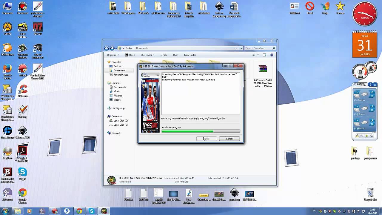Screen dimensions: 382x215
Task: Open the NFS hacks desktop folder
Action: click(143, 8)
